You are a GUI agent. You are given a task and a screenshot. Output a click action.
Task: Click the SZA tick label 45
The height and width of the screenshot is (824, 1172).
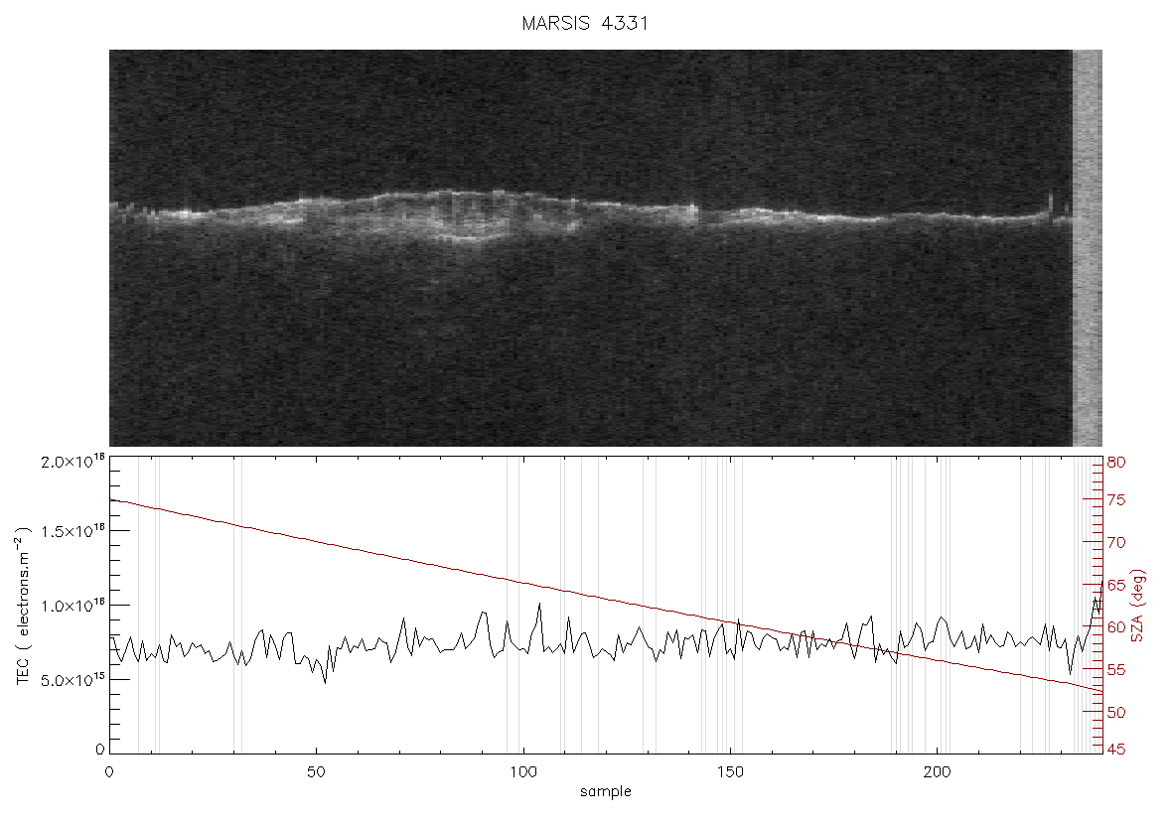coord(1116,749)
